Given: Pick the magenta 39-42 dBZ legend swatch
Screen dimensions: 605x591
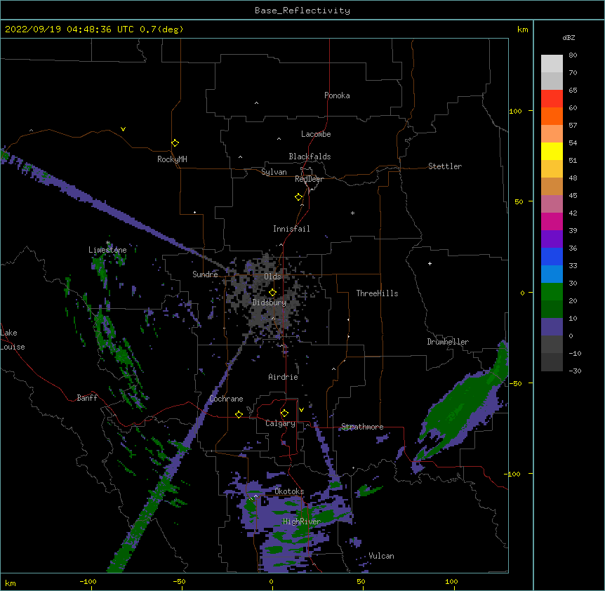Looking at the screenshot, I should coord(552,221).
